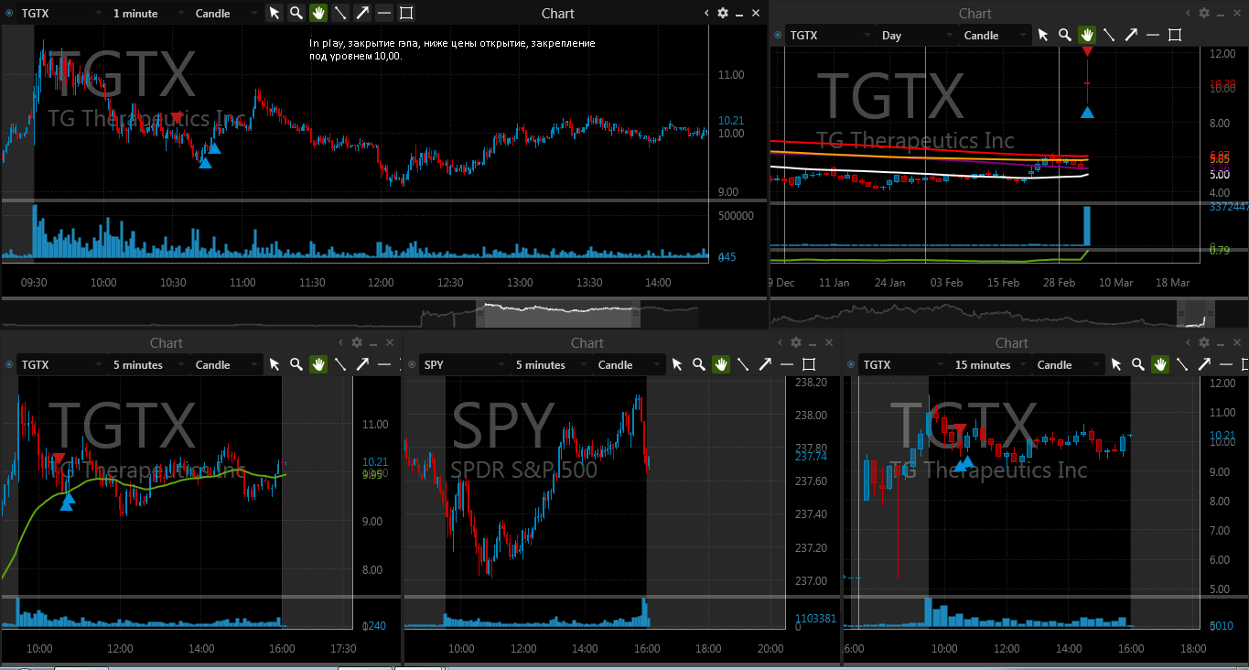This screenshot has width=1249, height=670.
Task: Click the Russian text annotation on the 1 minute chart
Action: coord(452,49)
